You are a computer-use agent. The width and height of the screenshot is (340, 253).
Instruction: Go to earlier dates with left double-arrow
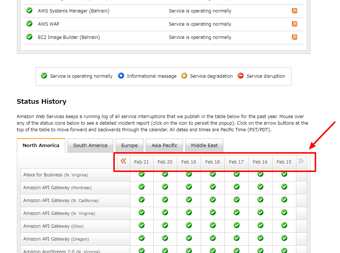coord(123,161)
